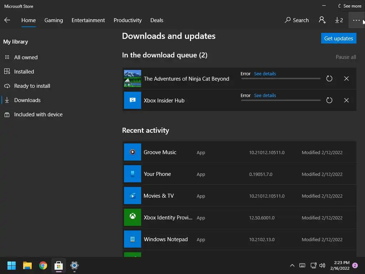
Task: Click the network tray icon
Action: 313,265
